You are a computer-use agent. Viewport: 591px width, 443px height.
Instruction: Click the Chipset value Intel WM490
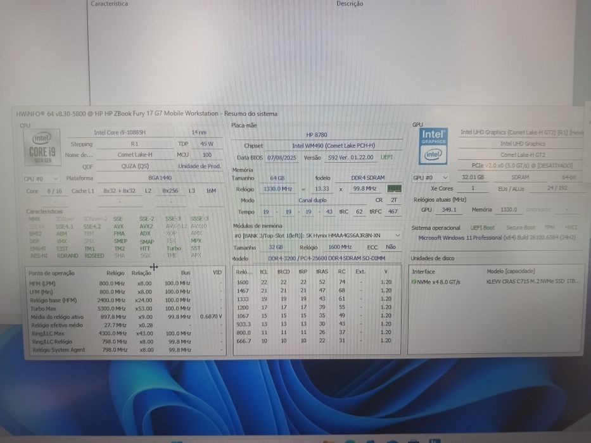click(333, 146)
